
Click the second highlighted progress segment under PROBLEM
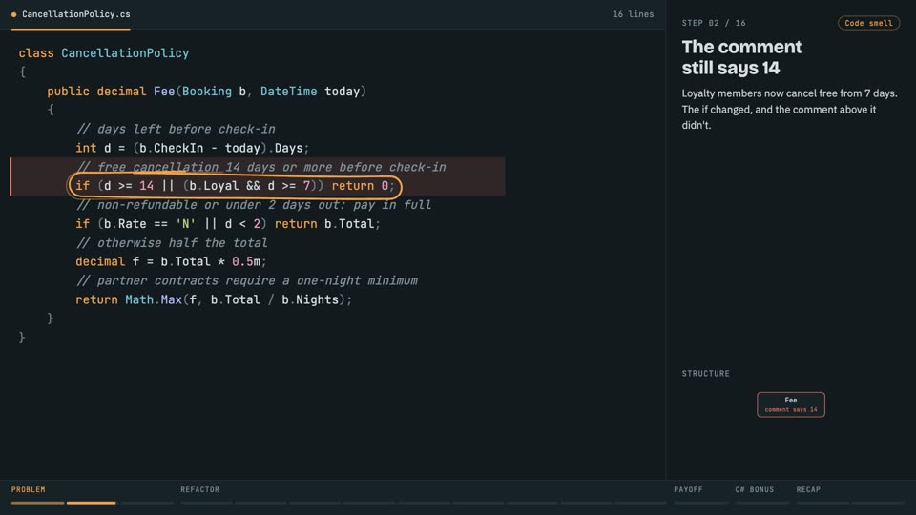point(92,503)
